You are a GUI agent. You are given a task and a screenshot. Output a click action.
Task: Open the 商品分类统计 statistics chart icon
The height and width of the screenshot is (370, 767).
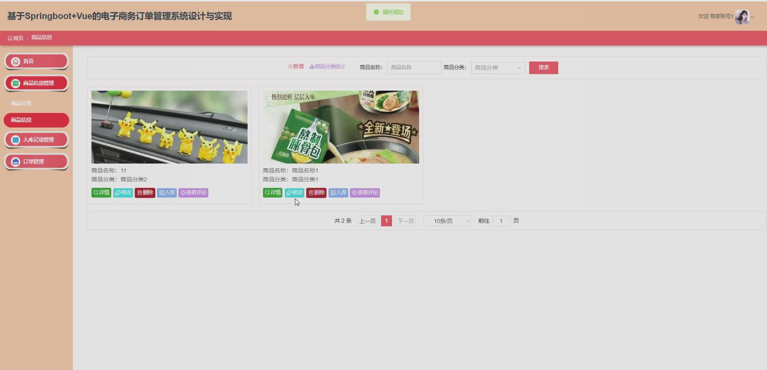311,67
